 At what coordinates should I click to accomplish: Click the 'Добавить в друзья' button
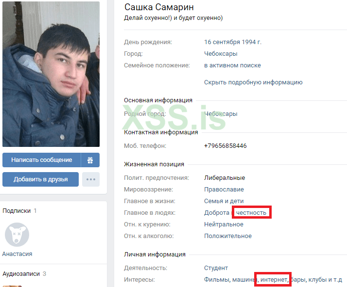coord(41,179)
